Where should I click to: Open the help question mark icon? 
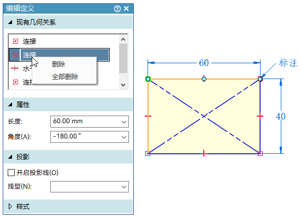click(x=117, y=9)
